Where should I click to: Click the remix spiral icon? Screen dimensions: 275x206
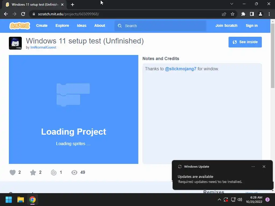pyautogui.click(x=54, y=172)
